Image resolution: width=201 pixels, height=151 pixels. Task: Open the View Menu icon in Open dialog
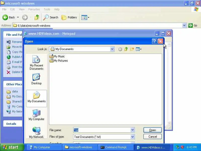click(139, 49)
